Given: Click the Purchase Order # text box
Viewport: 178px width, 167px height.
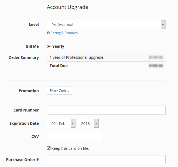Looking at the screenshot, I should coord(106,160).
